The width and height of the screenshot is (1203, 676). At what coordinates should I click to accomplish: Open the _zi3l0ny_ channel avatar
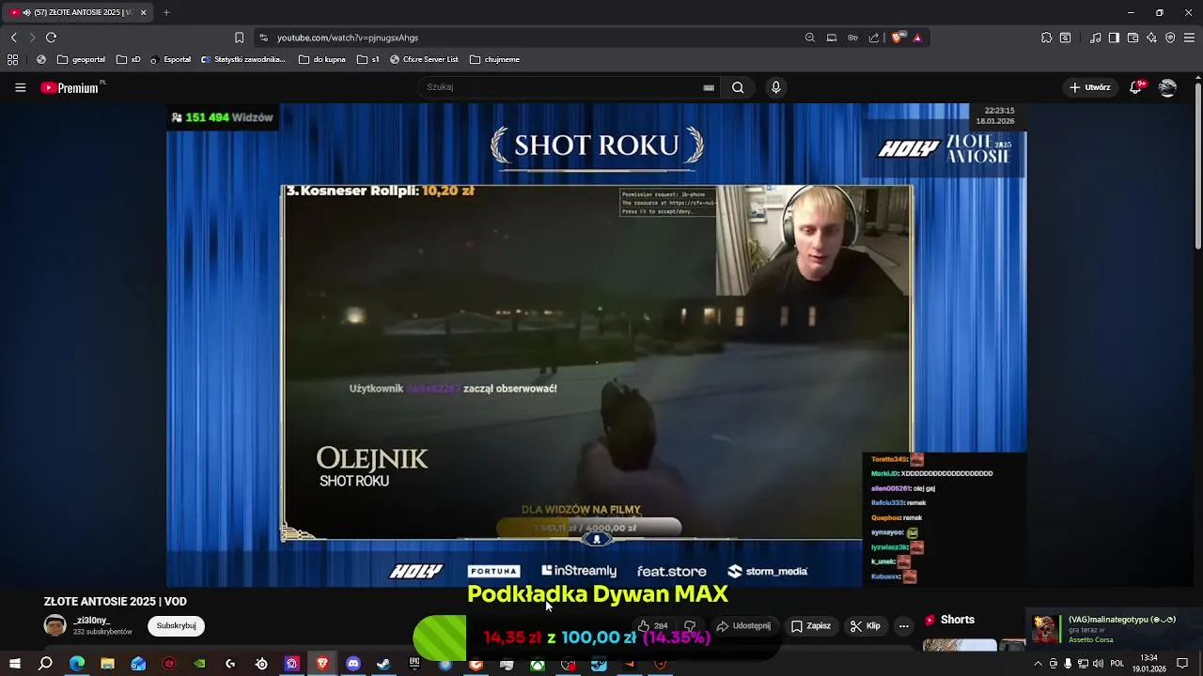coord(55,625)
